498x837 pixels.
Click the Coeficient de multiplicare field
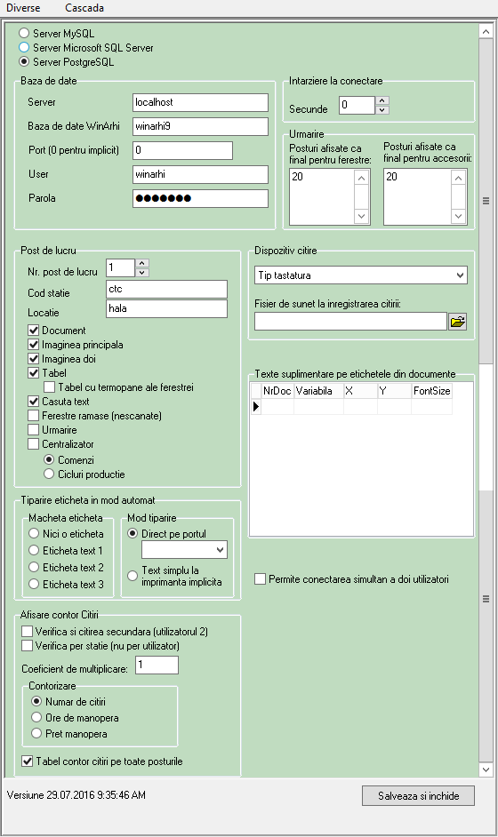click(x=157, y=666)
